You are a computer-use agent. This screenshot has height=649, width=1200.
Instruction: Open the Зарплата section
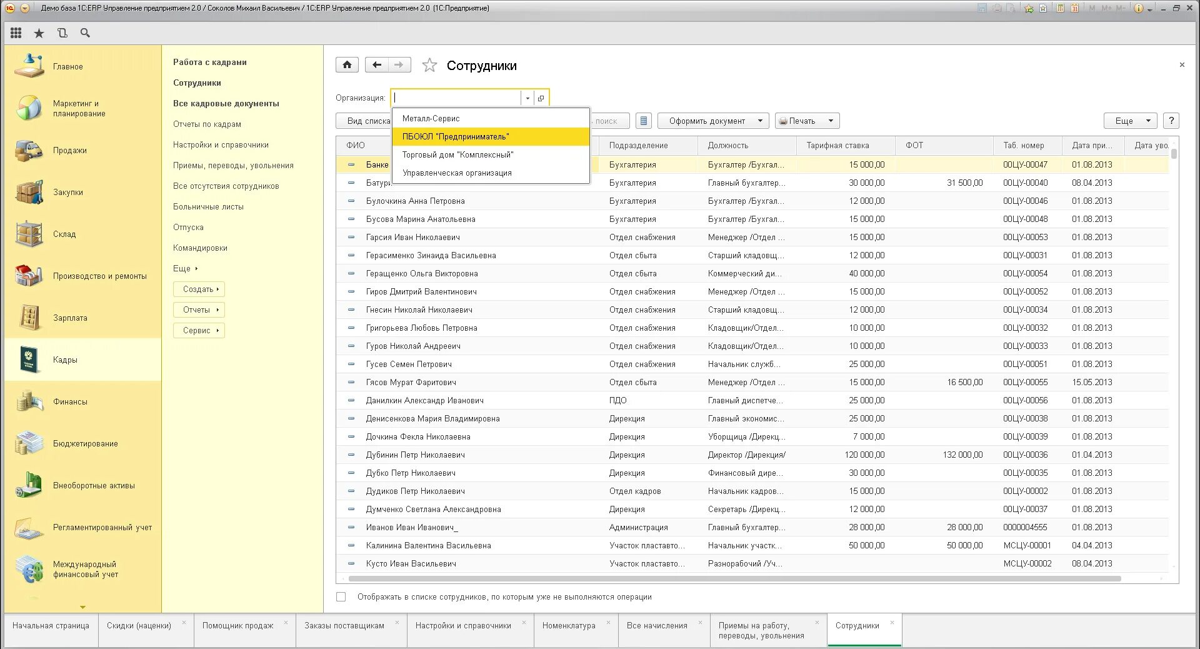coord(82,318)
